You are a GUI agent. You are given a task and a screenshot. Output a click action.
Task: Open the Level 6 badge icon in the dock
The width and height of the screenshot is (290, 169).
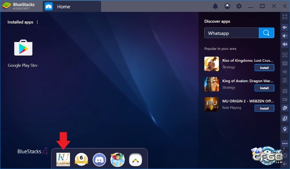(x=81, y=159)
